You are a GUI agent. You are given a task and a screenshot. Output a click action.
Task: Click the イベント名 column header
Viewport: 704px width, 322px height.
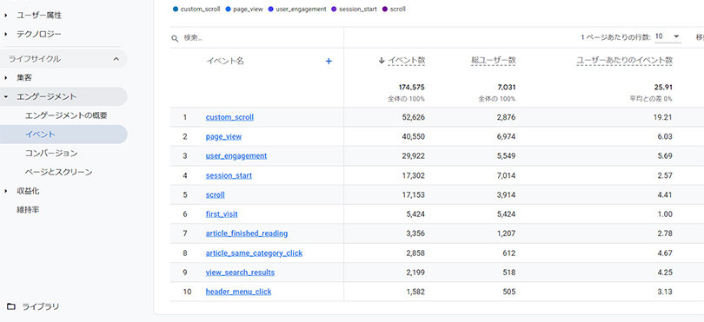click(225, 61)
